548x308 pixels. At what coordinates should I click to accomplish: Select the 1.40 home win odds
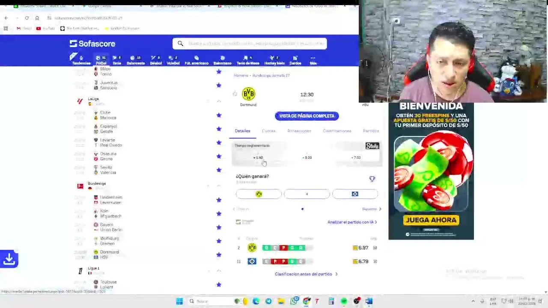[258, 157]
